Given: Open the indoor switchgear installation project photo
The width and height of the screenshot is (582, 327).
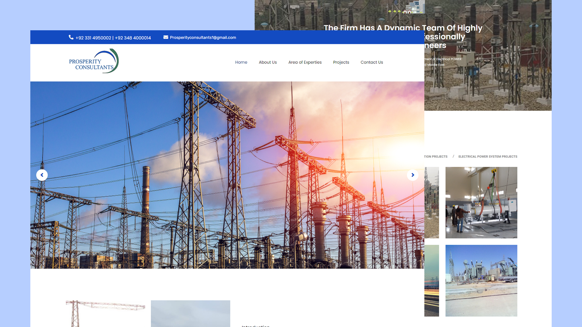Looking at the screenshot, I should click(481, 203).
